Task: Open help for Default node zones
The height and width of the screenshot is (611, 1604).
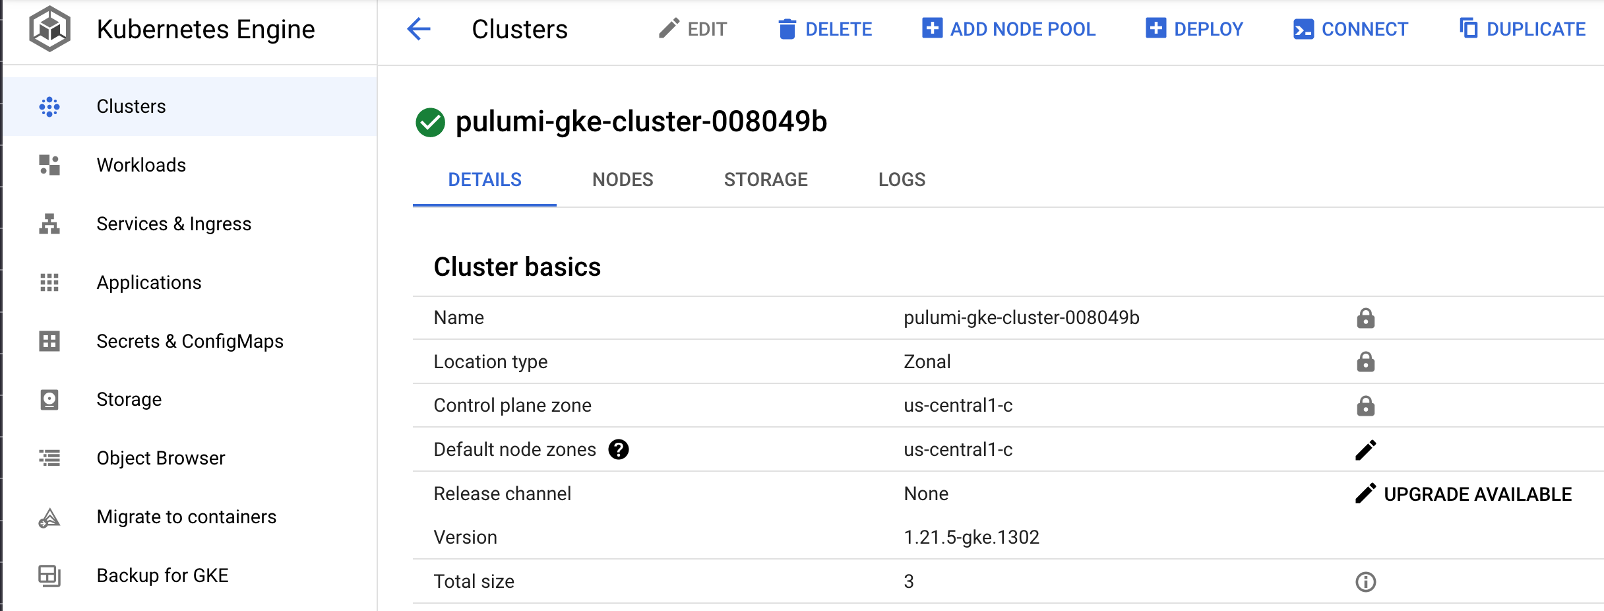Action: click(x=619, y=450)
